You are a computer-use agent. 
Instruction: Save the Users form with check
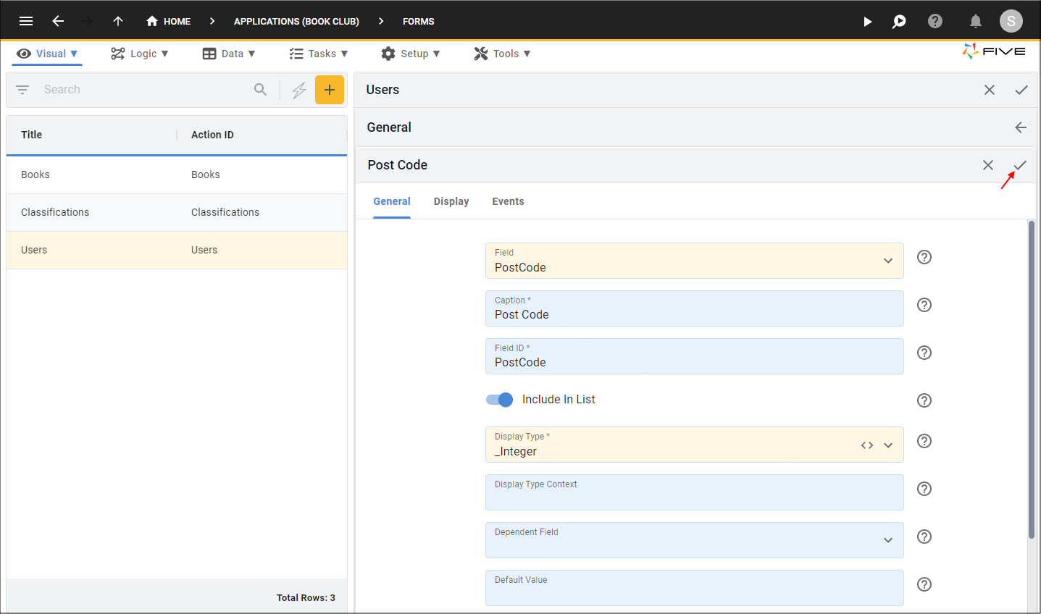click(1021, 90)
